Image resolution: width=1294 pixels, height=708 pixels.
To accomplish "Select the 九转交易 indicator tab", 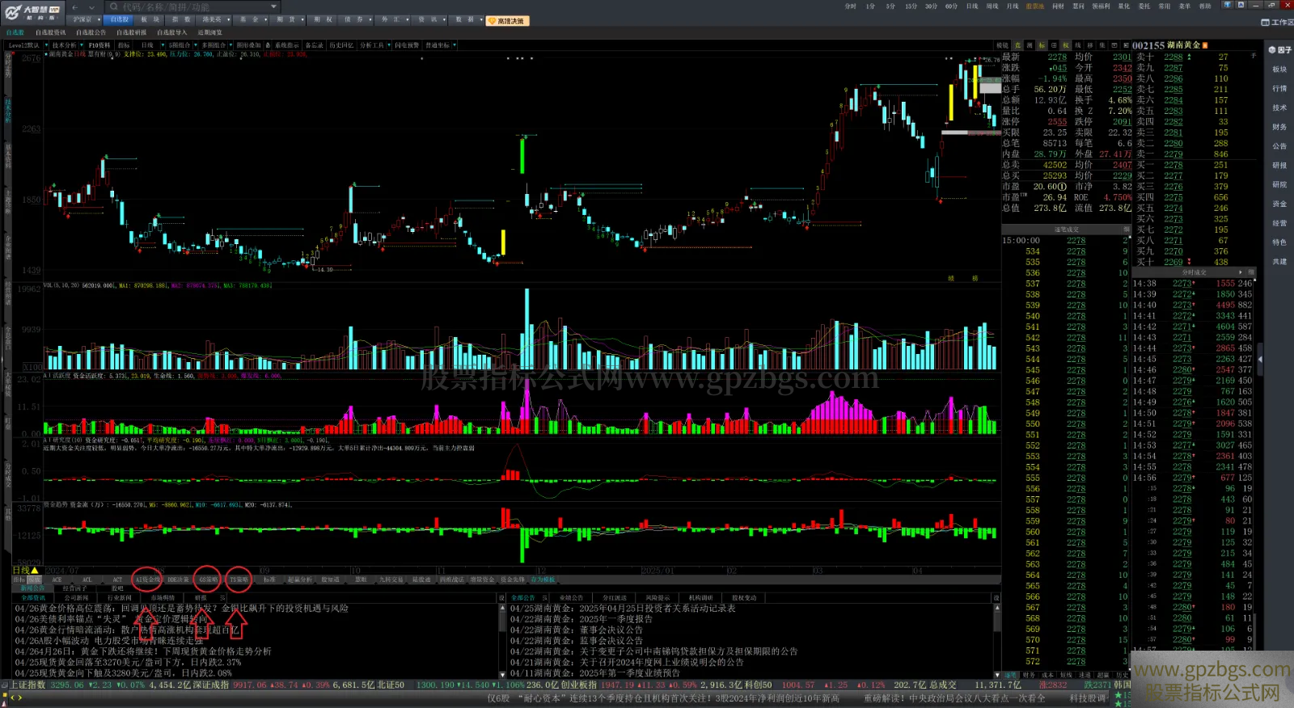I will tap(391, 579).
